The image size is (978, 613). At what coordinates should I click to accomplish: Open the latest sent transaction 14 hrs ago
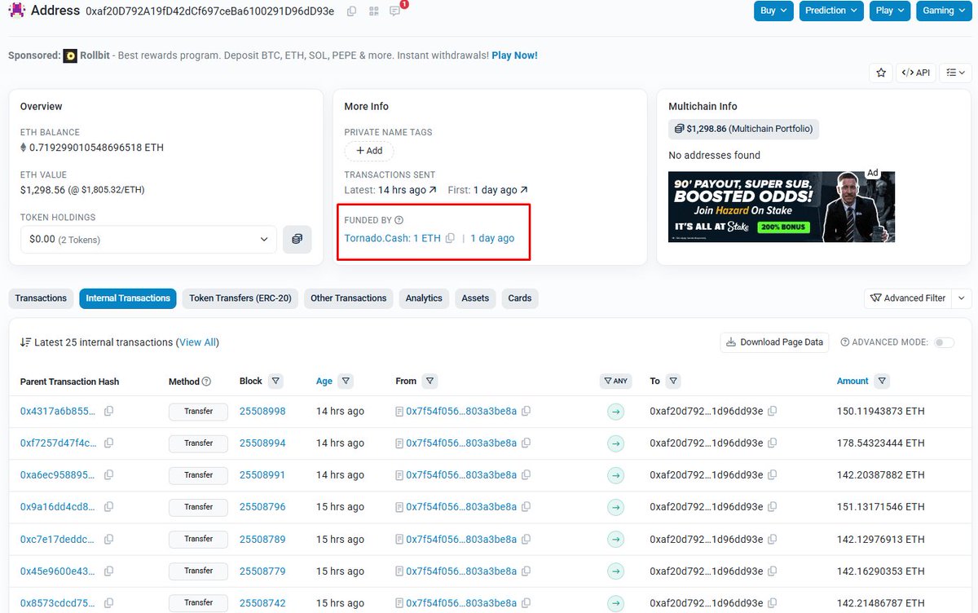(407, 190)
